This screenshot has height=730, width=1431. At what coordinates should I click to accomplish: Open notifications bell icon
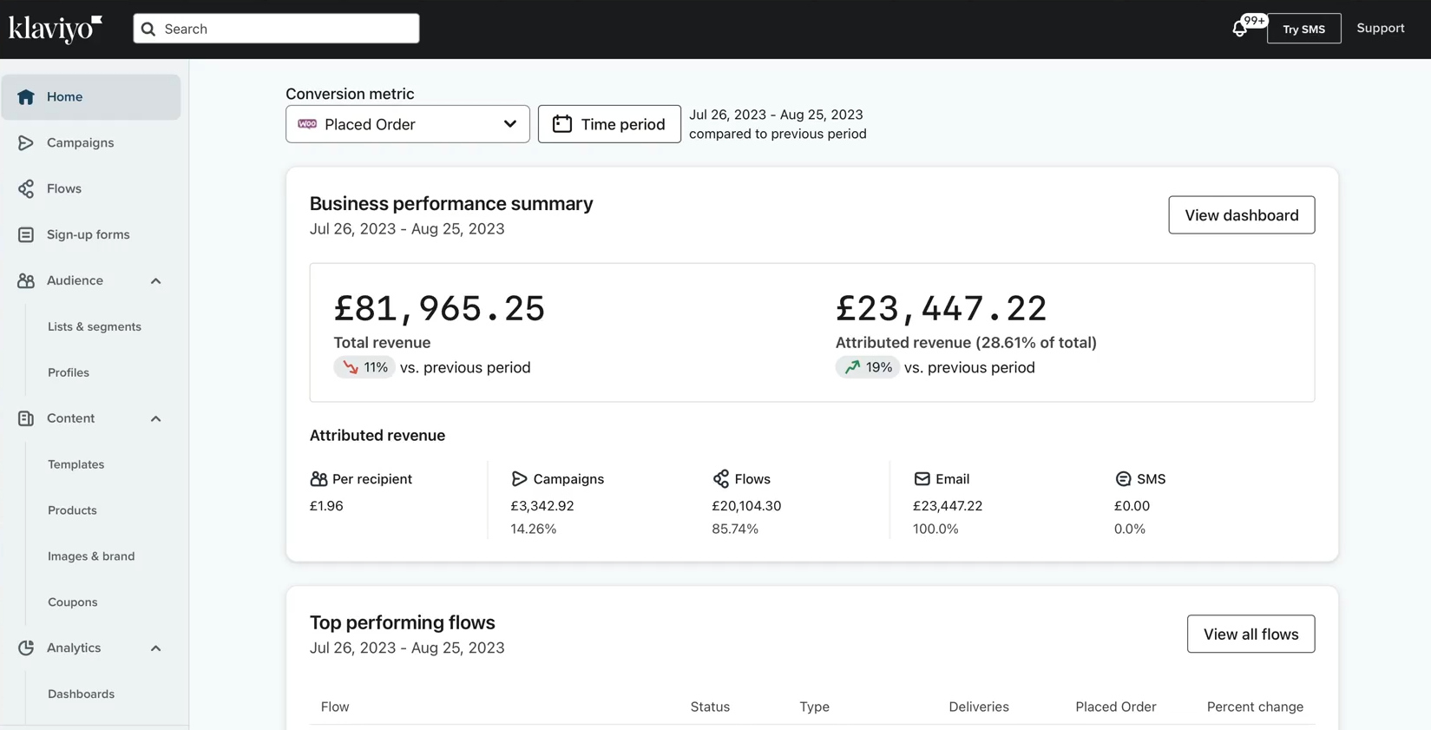point(1239,30)
